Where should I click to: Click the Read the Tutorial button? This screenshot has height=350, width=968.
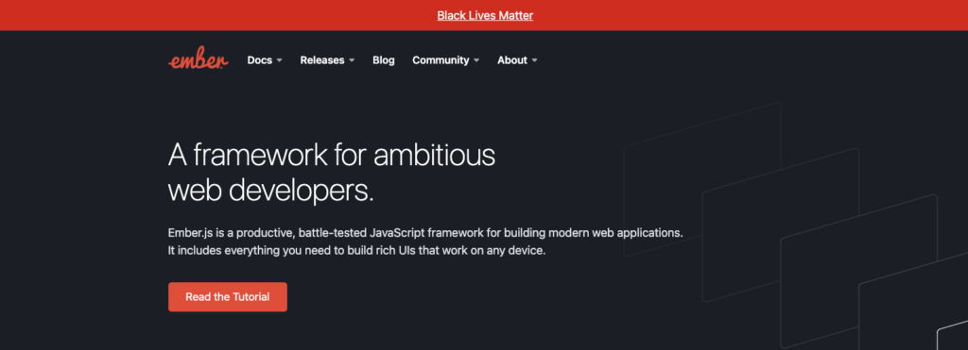227,296
